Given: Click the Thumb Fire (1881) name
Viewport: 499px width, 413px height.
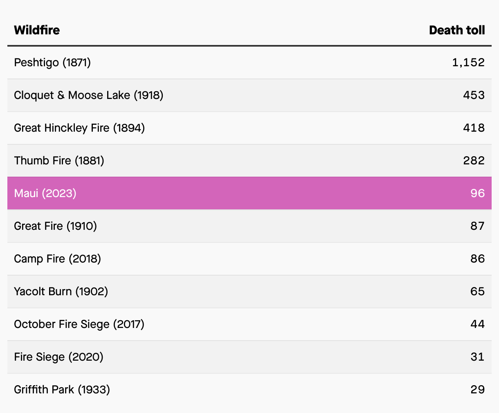Looking at the screenshot, I should click(x=59, y=161).
